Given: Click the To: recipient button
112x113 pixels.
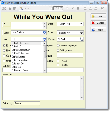Looking at the screenshot, I should coord(6,24).
